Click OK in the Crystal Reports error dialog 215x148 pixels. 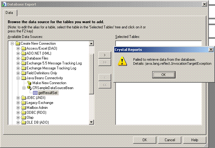click(164, 75)
